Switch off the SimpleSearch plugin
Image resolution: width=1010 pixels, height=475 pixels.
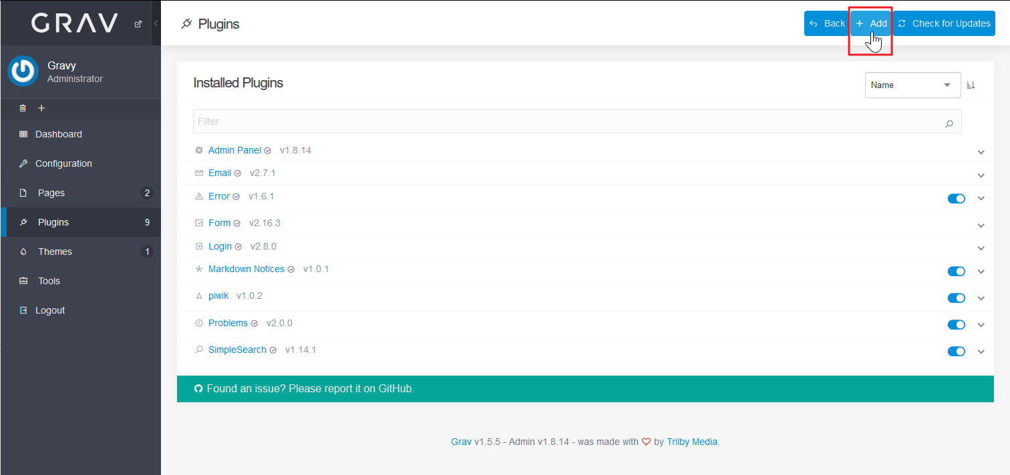tap(957, 351)
